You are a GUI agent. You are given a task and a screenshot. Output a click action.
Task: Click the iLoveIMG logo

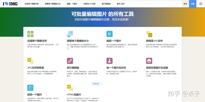[10, 4]
